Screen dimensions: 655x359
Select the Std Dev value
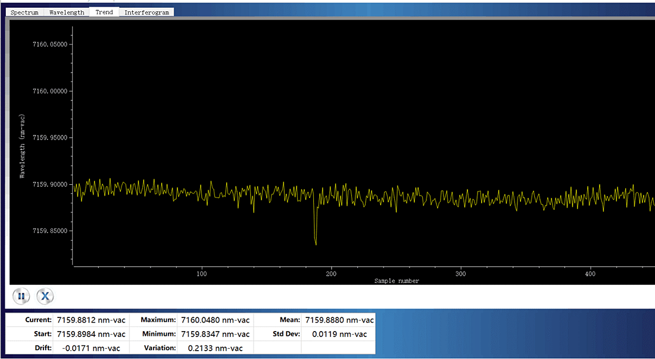click(339, 334)
